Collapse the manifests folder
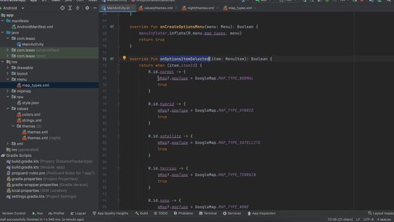This screenshot has width=394, height=222. click(2, 21)
